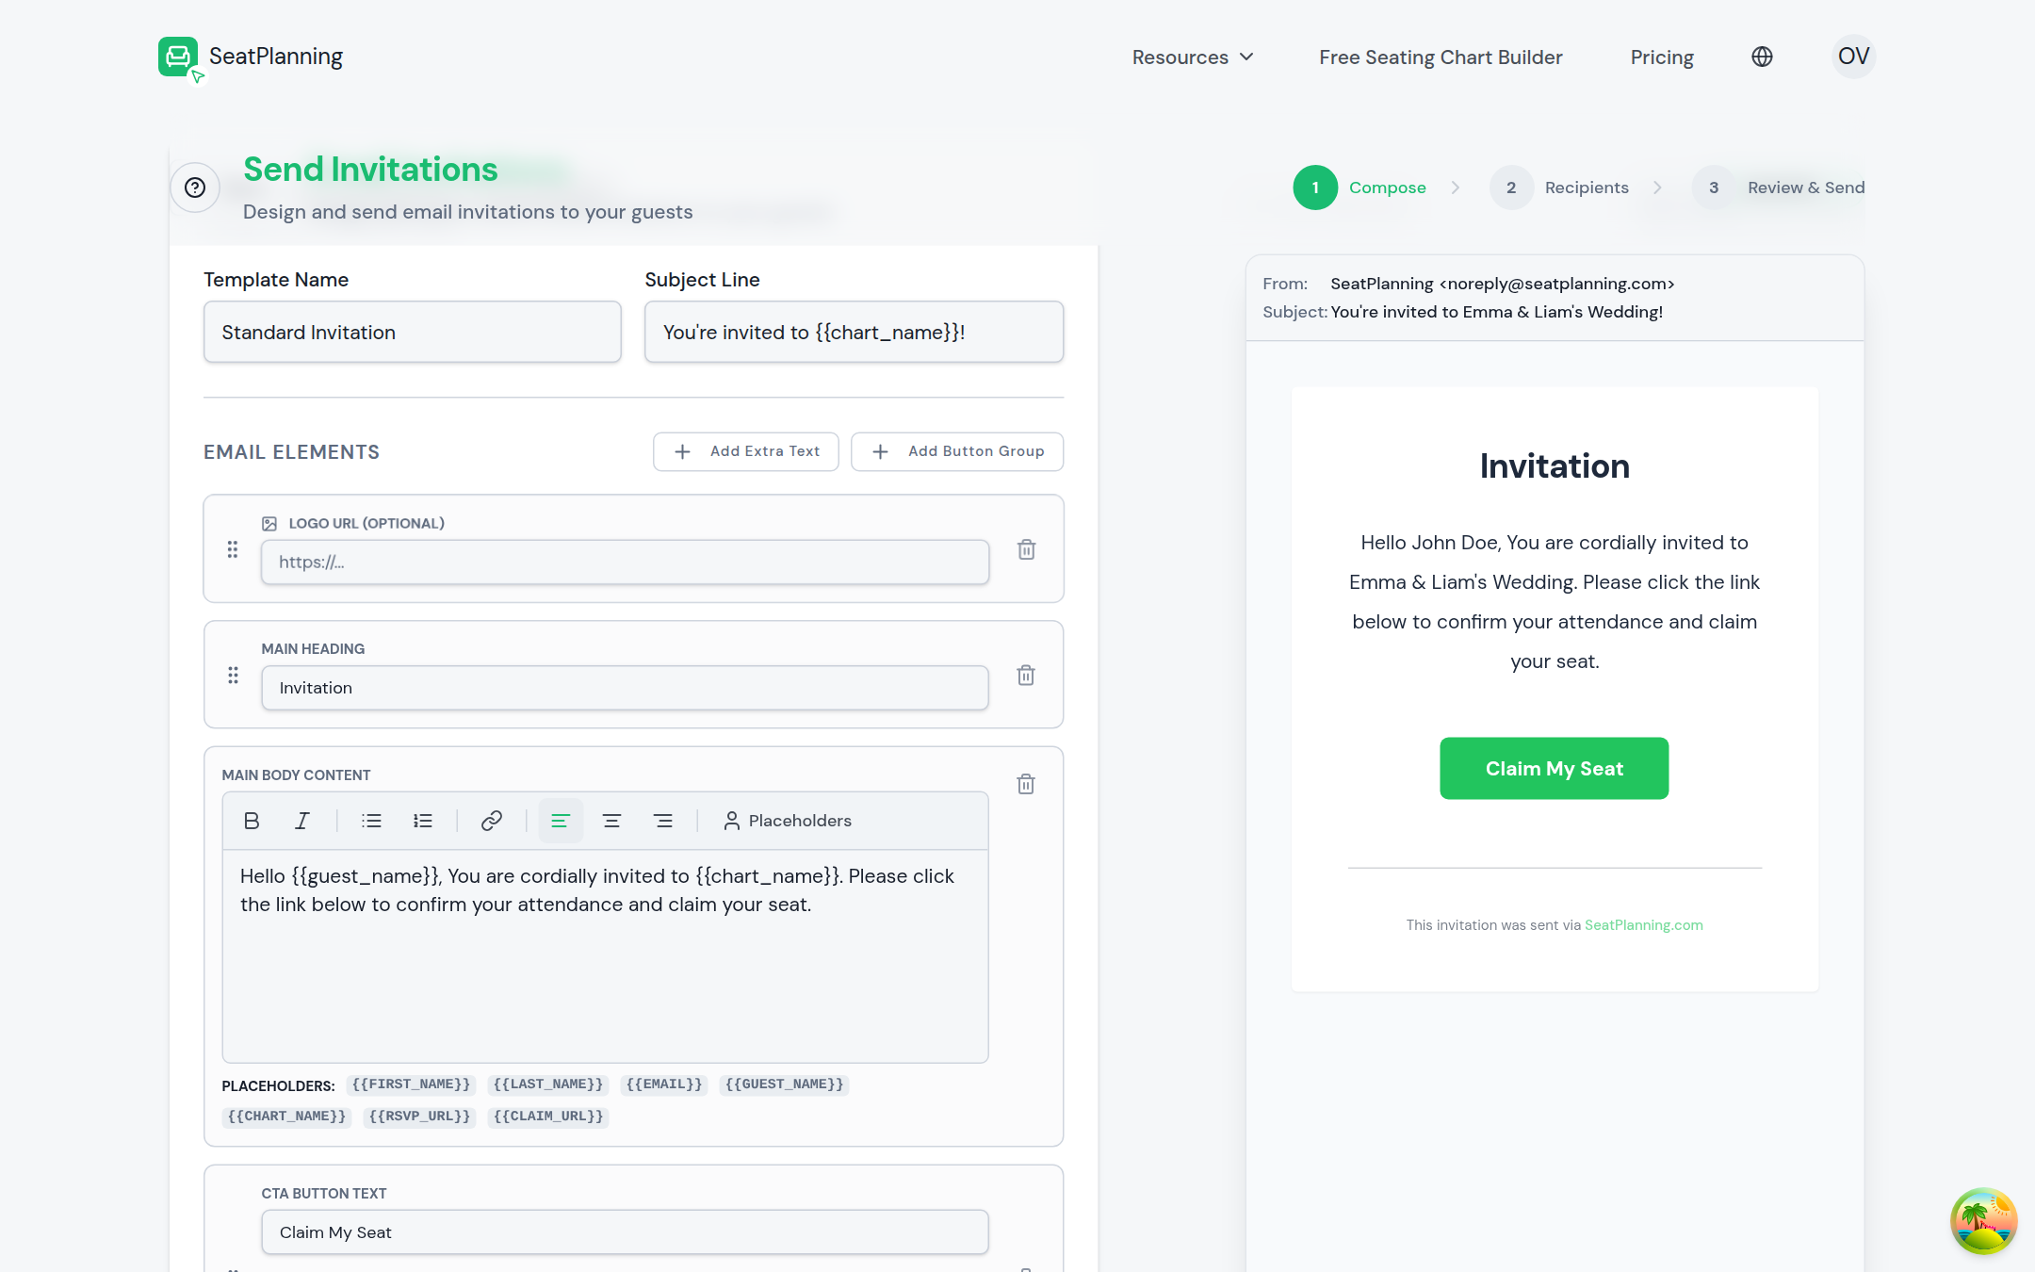This screenshot has height=1272, width=2035.
Task: Open Free Seating Chart Builder
Action: 1441,57
